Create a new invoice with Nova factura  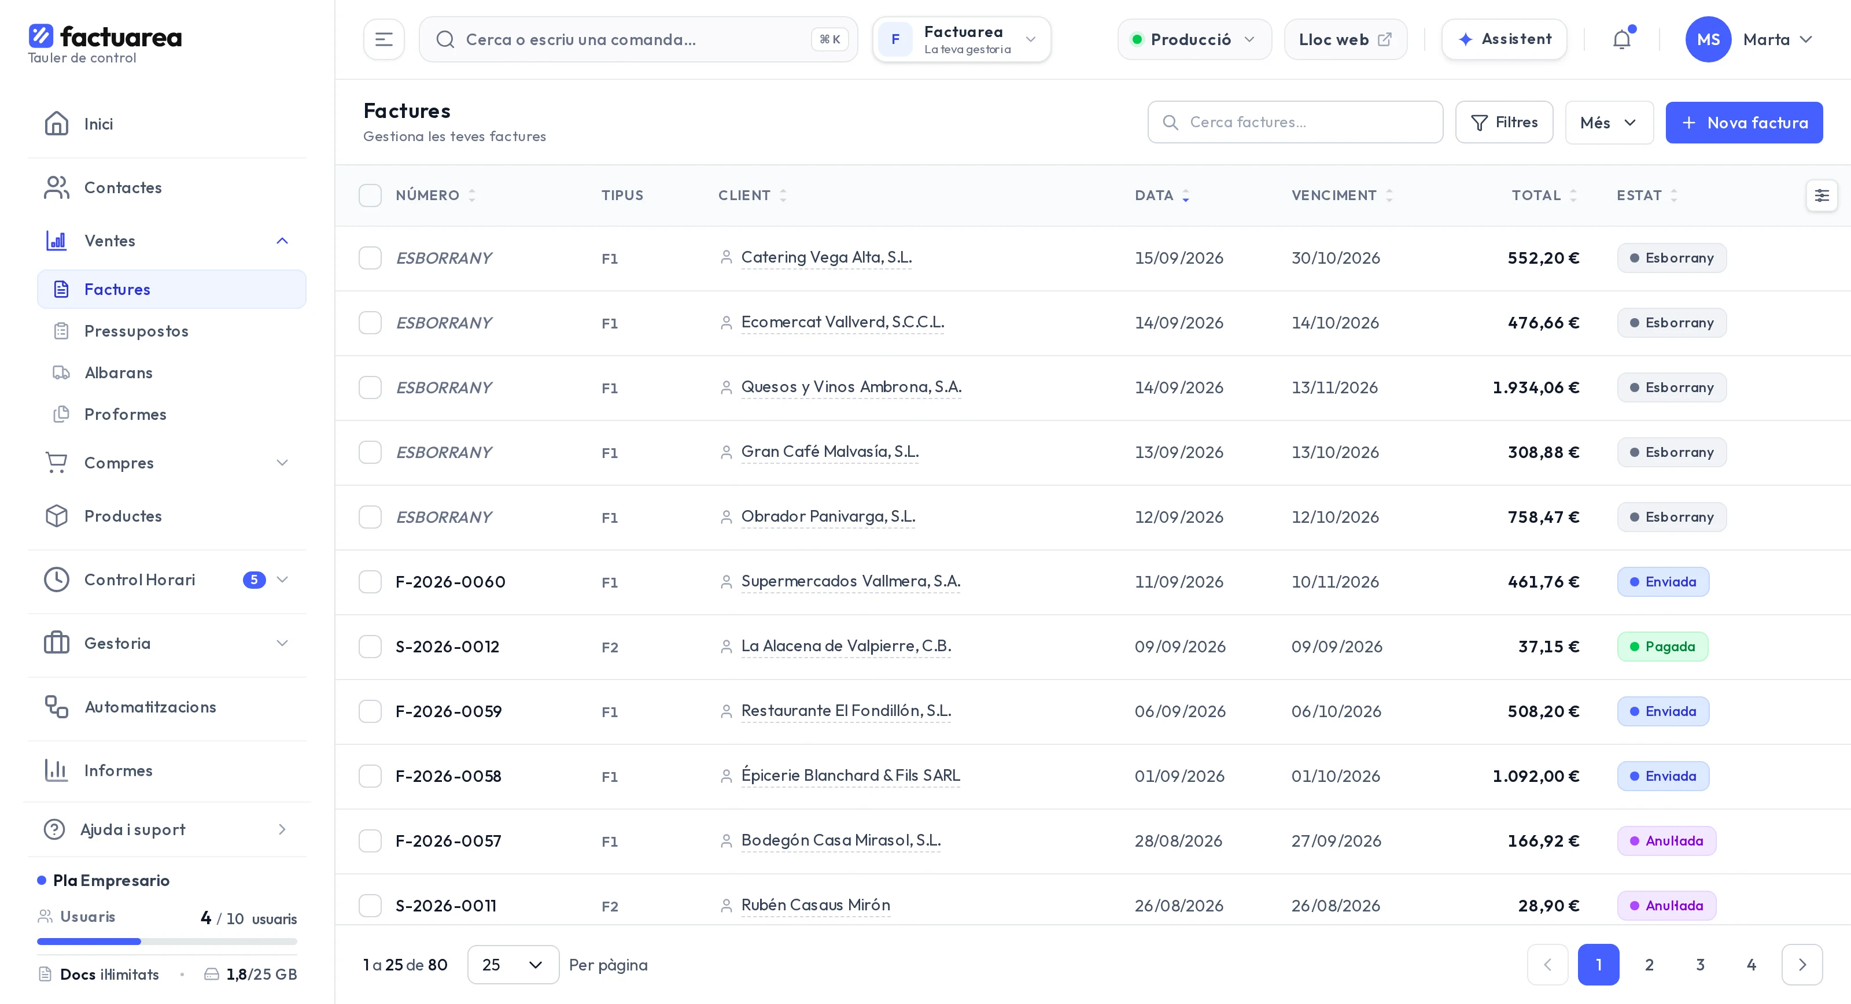pyautogui.click(x=1744, y=123)
